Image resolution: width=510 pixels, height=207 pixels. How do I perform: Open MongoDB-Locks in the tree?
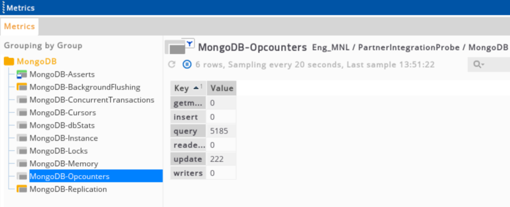tap(58, 151)
